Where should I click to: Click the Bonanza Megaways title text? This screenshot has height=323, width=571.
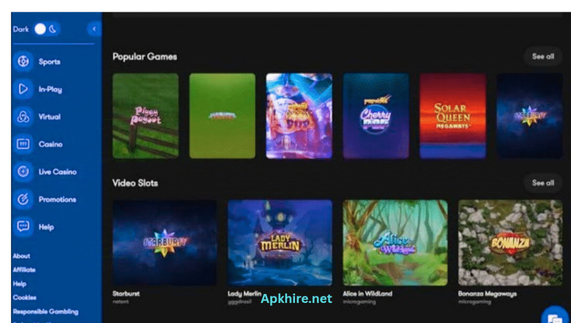(x=487, y=293)
